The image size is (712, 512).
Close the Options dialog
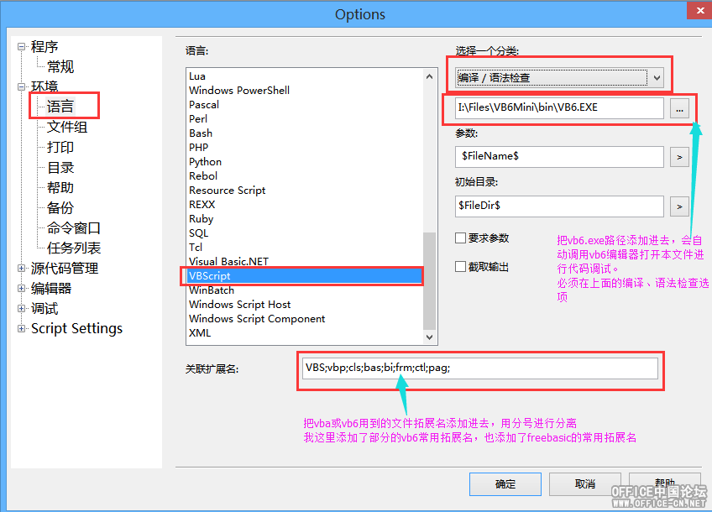tap(699, 10)
